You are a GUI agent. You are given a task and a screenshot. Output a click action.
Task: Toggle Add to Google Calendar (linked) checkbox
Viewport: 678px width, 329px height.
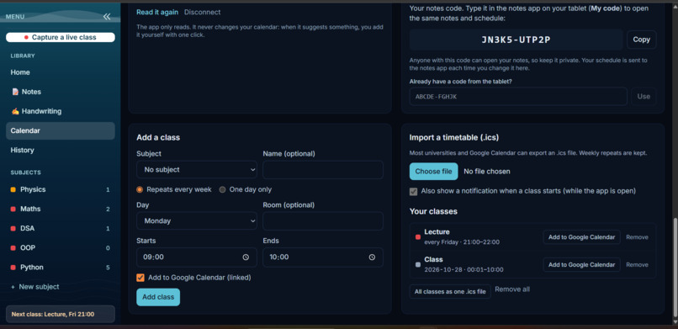pyautogui.click(x=140, y=278)
